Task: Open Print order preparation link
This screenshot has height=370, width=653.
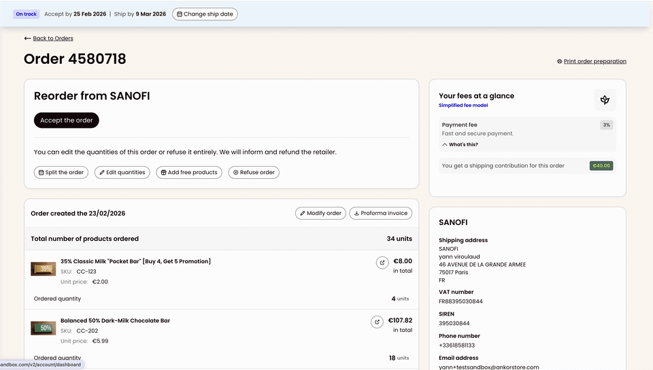Action: [595, 61]
